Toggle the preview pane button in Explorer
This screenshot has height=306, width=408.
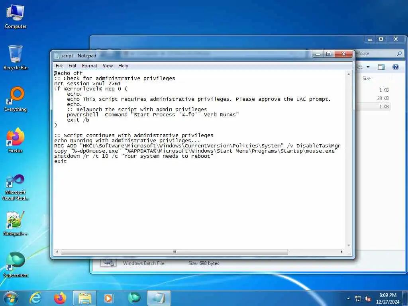pyautogui.click(x=381, y=67)
